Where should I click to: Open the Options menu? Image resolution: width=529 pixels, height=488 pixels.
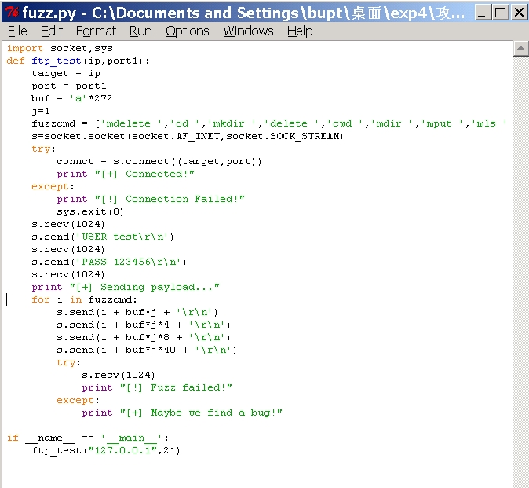point(188,31)
